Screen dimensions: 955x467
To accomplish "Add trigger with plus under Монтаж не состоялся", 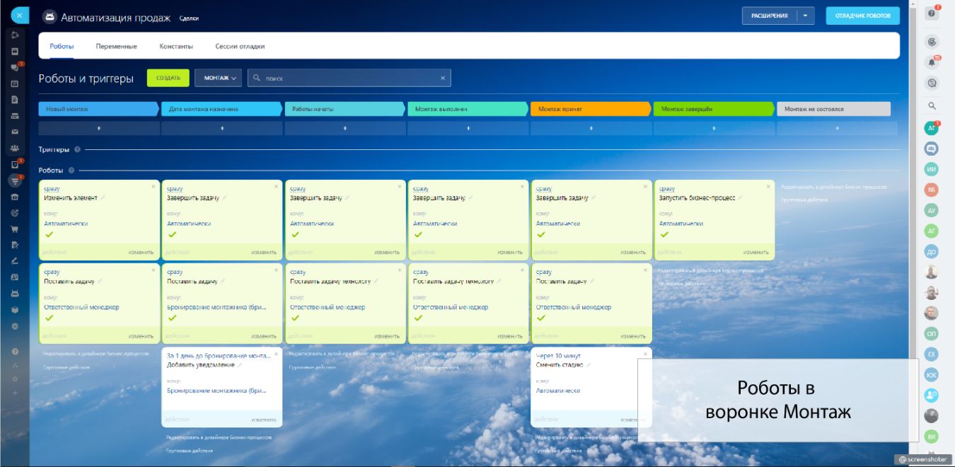I will pyautogui.click(x=838, y=128).
